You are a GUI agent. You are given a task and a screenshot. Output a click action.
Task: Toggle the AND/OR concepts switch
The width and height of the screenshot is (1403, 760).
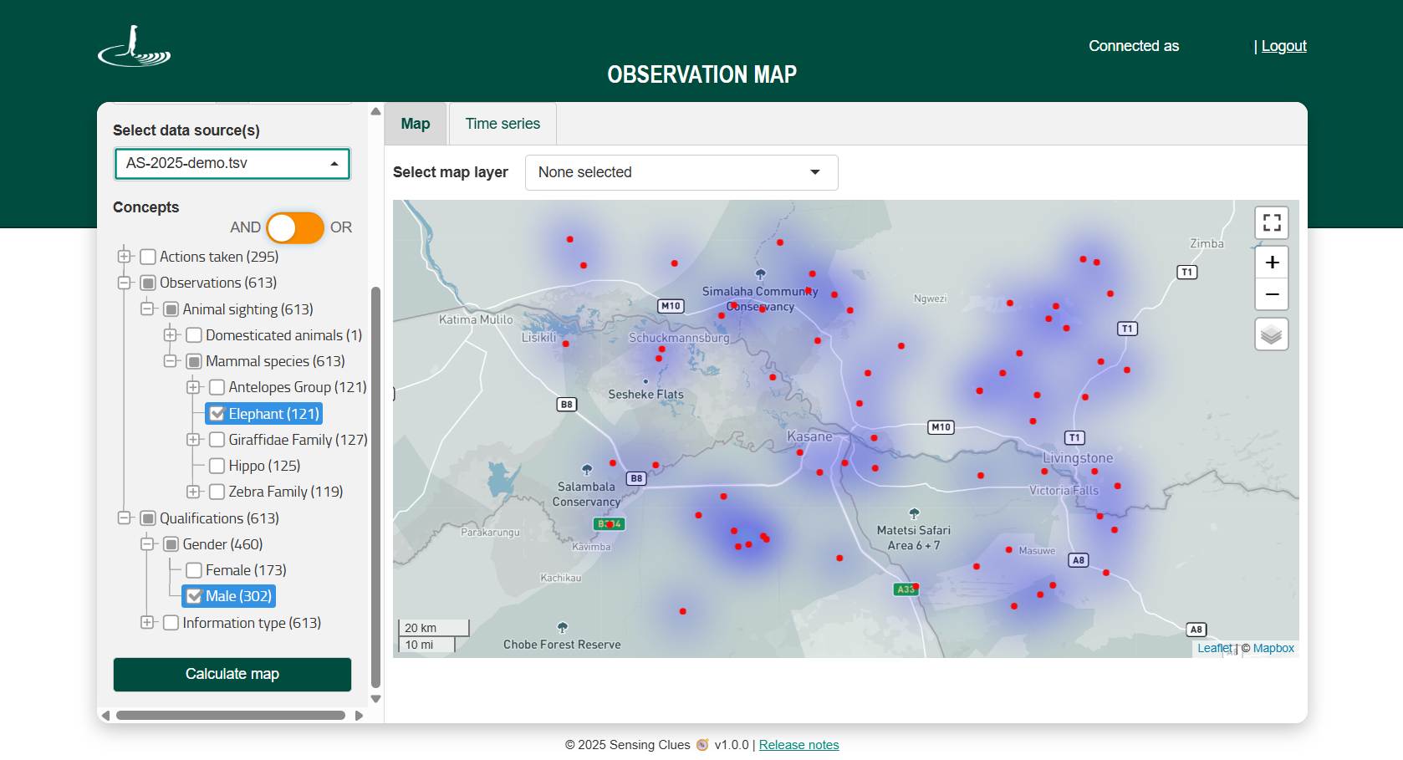(x=295, y=227)
